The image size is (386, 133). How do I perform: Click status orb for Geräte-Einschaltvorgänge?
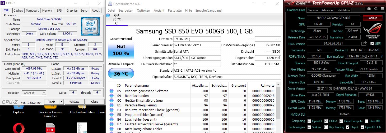pos(111,101)
